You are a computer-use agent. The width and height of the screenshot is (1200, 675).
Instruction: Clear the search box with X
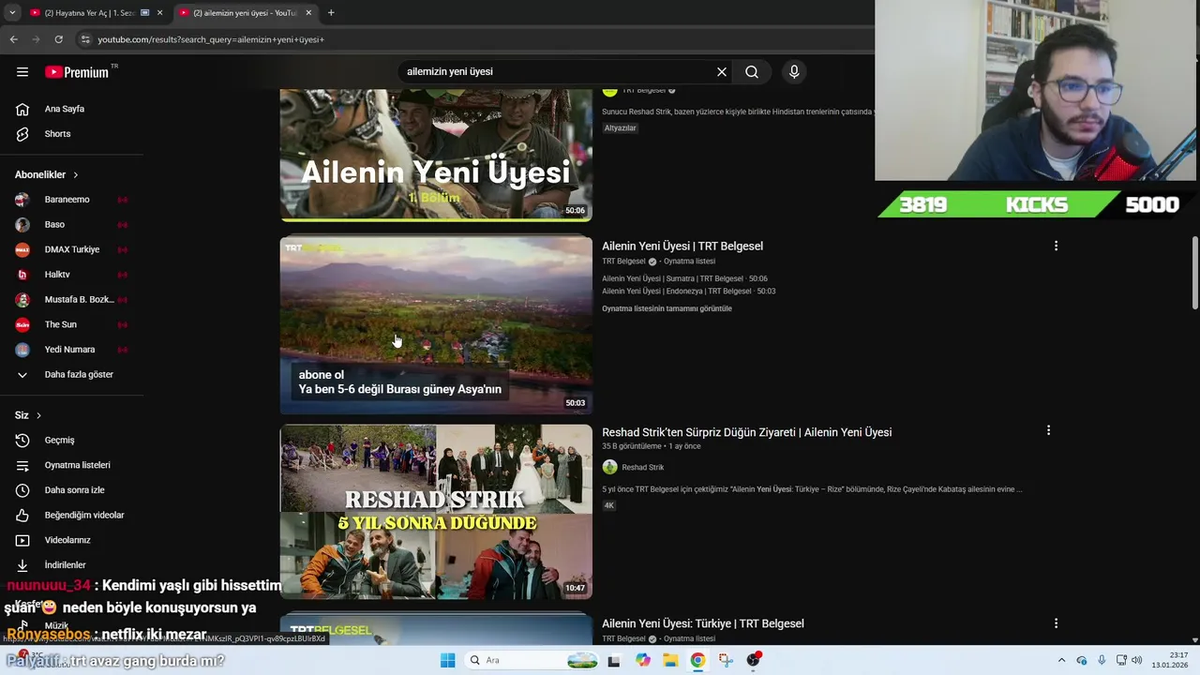click(x=722, y=71)
